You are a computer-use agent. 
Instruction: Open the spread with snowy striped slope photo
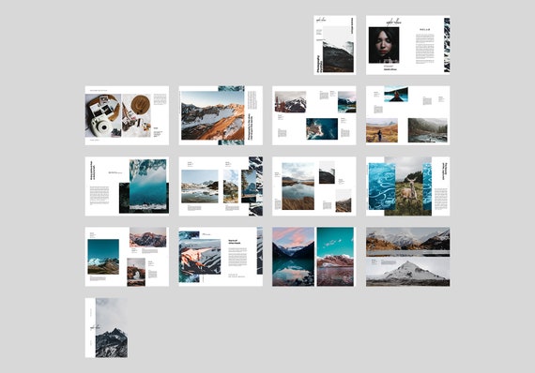[221, 257]
